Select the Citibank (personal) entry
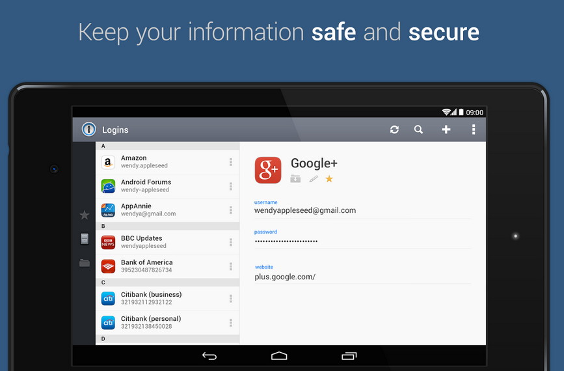 pos(168,322)
